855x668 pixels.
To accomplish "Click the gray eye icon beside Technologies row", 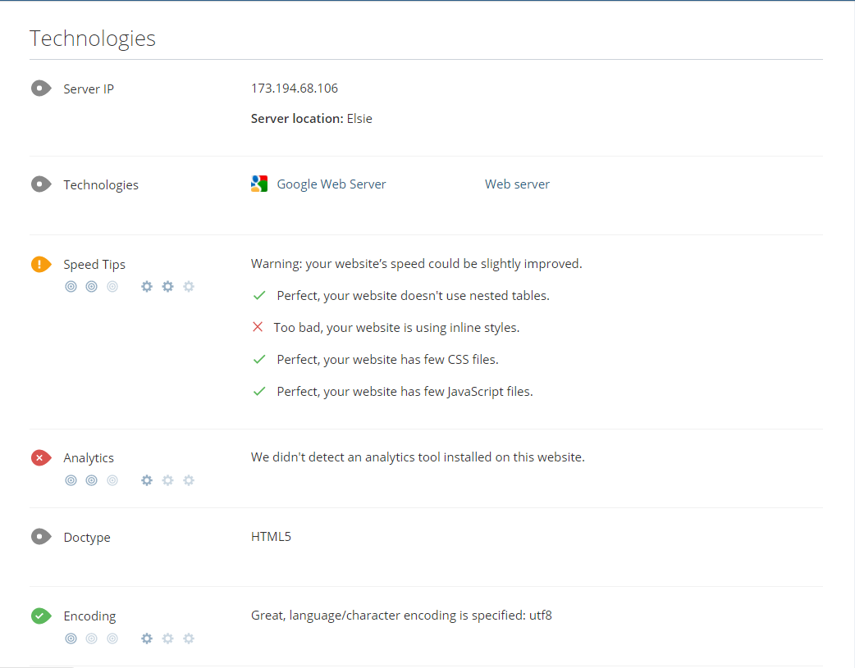I will (x=41, y=184).
